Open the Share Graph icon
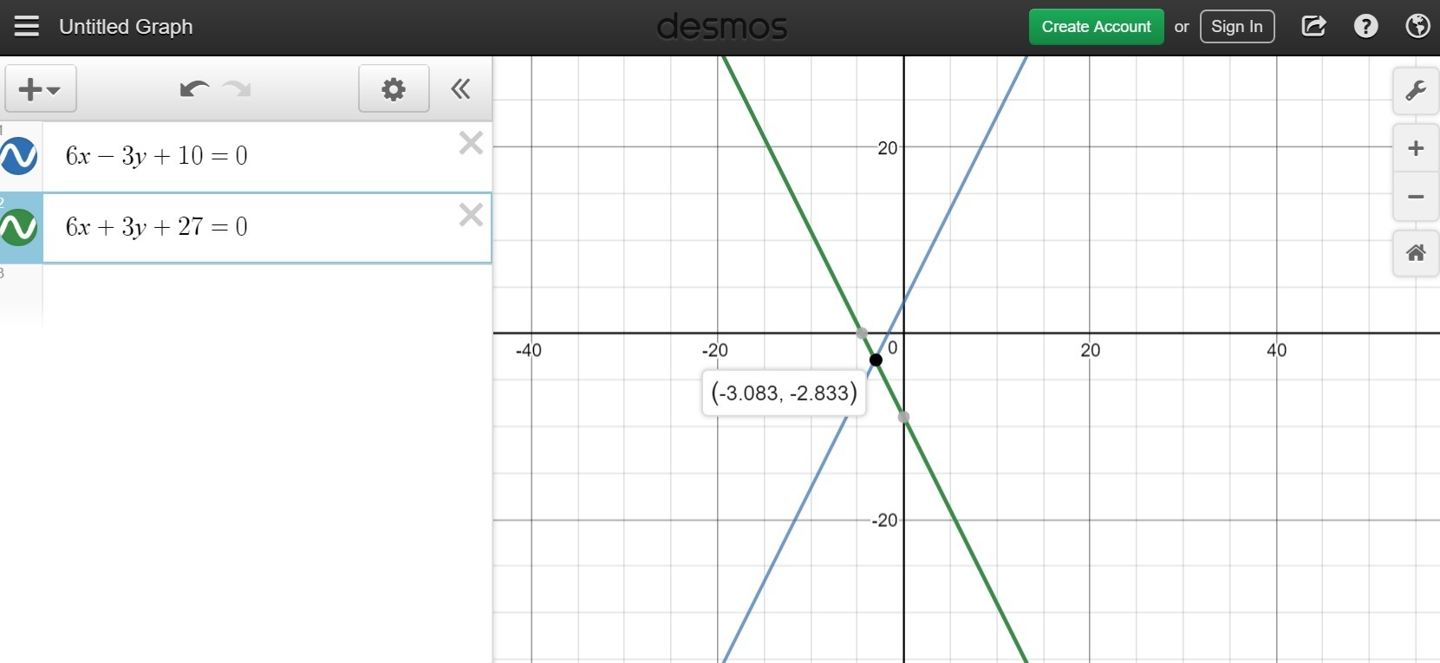 point(1313,27)
